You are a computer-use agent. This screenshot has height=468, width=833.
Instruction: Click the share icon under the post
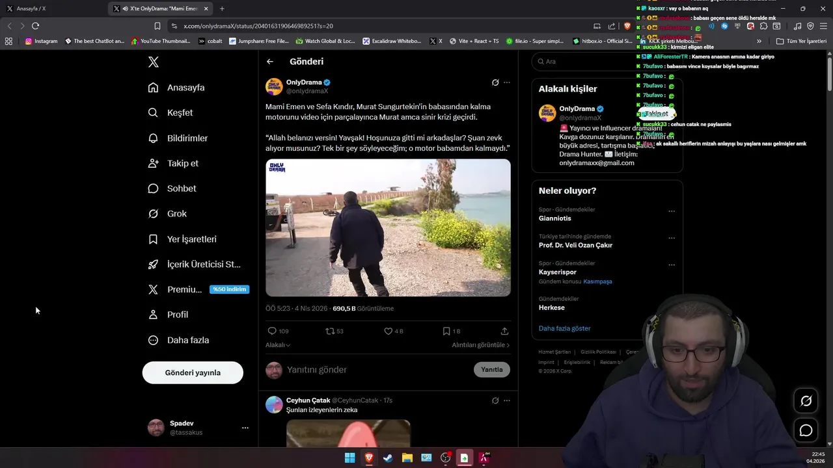click(x=504, y=331)
